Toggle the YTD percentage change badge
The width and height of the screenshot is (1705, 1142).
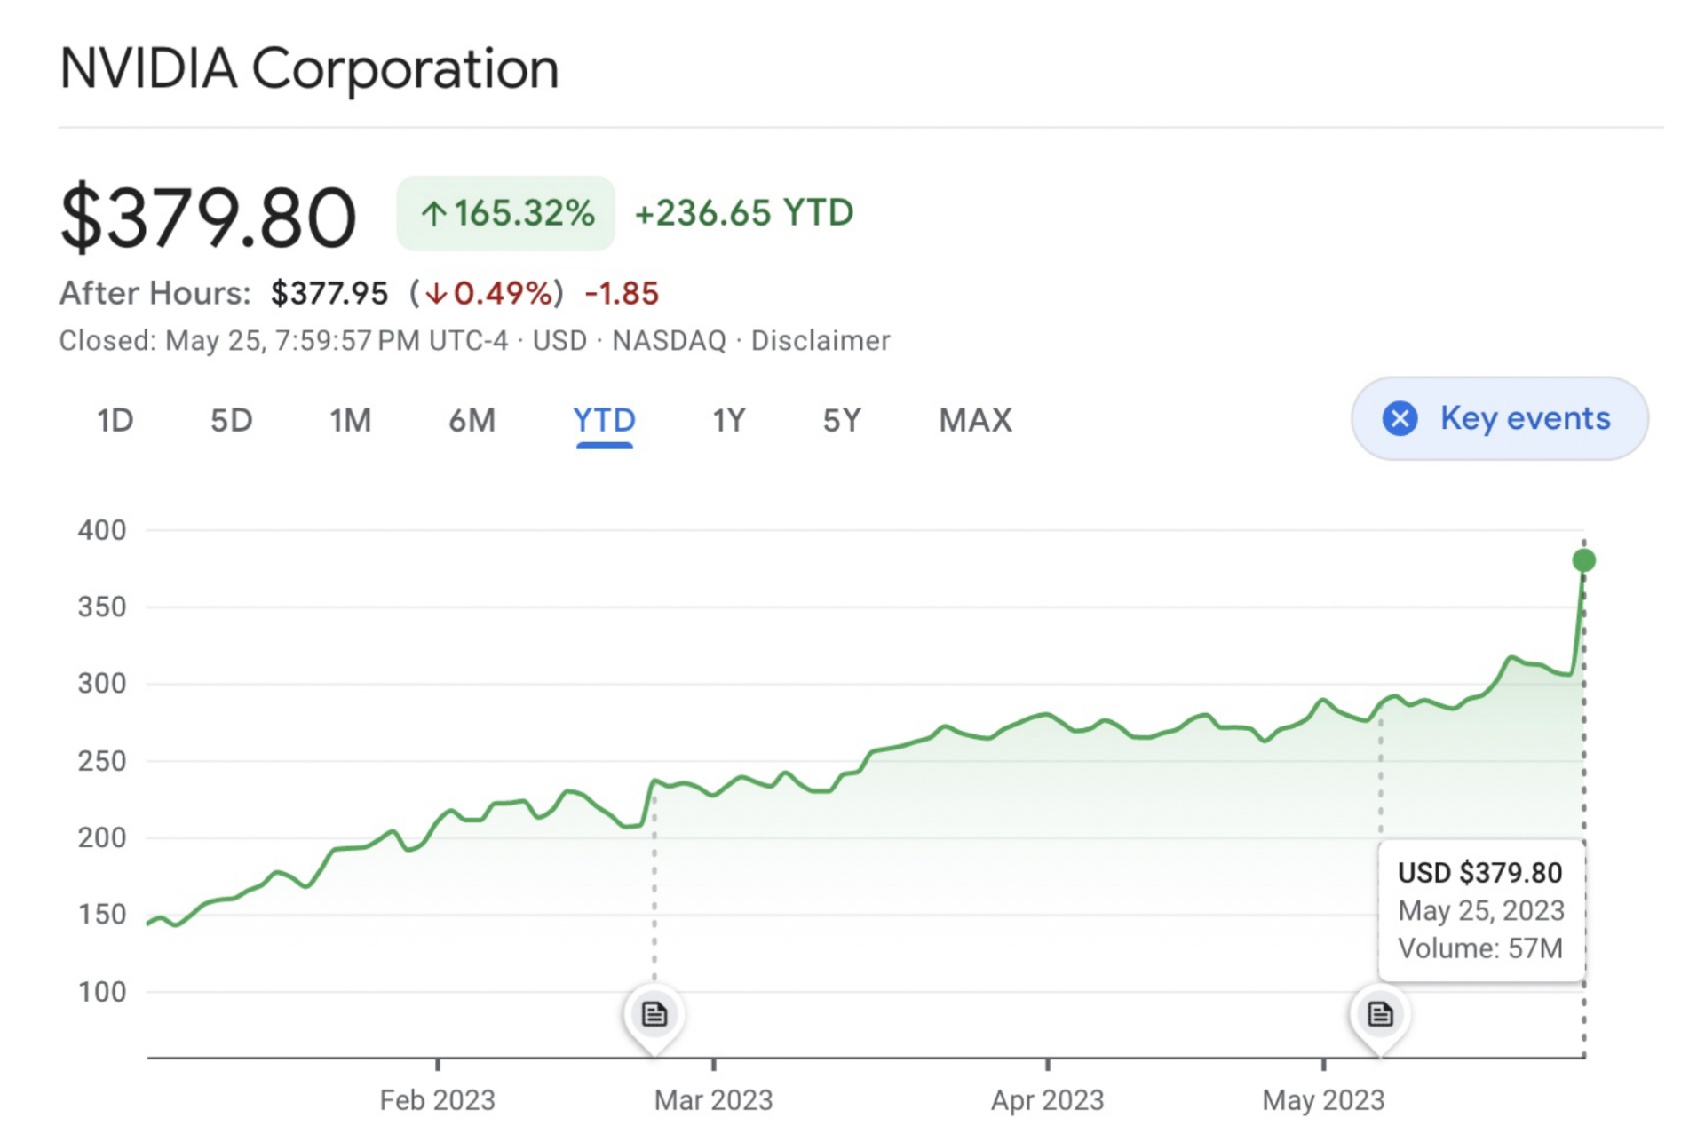504,213
